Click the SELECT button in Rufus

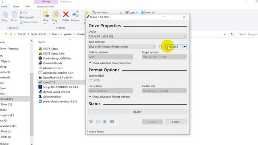(x=174, y=47)
